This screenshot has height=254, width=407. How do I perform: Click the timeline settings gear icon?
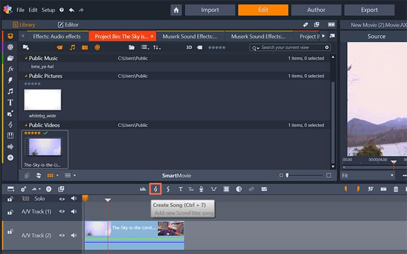pos(23,189)
